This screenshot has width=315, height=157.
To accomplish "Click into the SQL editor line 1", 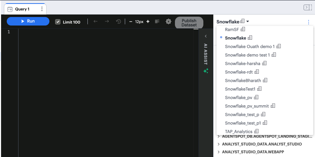I will point(106,32).
